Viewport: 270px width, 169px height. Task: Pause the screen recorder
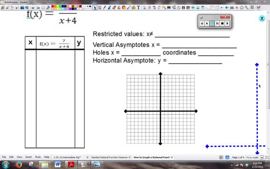pos(217,23)
